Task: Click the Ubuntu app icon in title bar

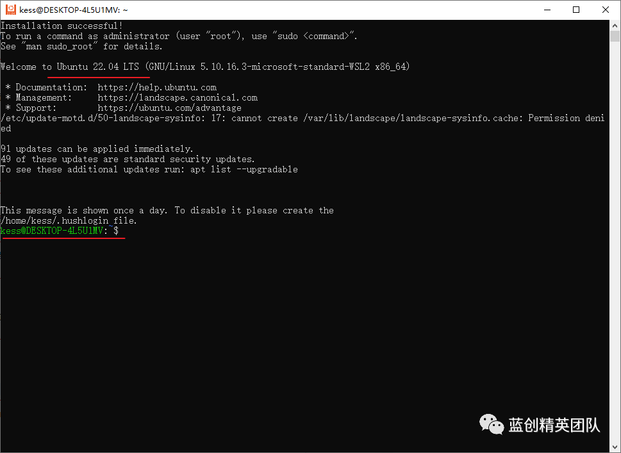Action: [11, 10]
